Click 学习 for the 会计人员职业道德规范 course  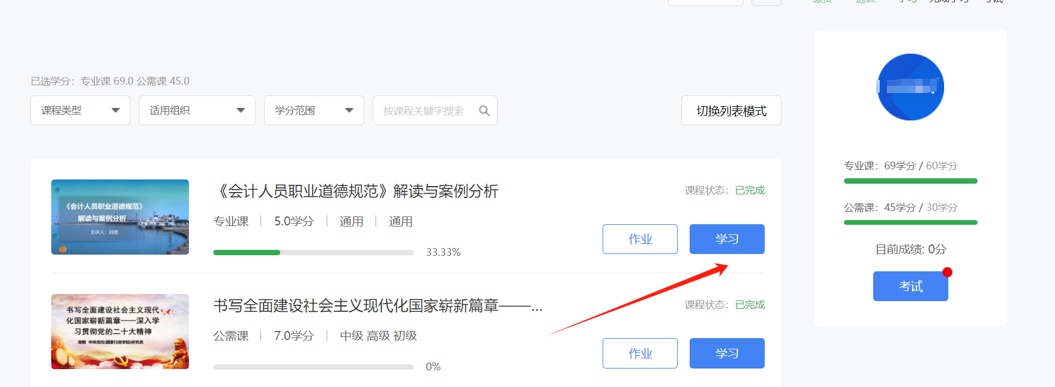pos(727,239)
